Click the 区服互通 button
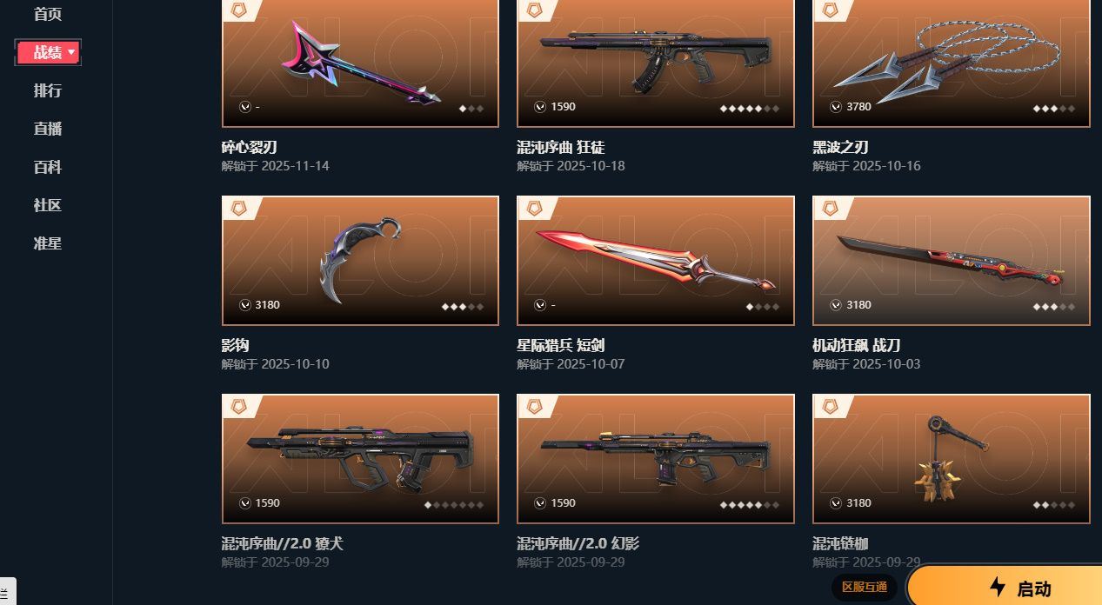 point(864,587)
